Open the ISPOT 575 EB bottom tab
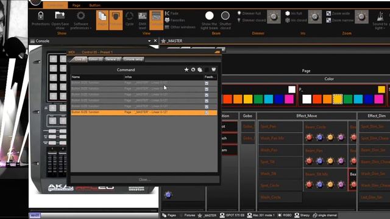 pyautogui.click(x=232, y=215)
